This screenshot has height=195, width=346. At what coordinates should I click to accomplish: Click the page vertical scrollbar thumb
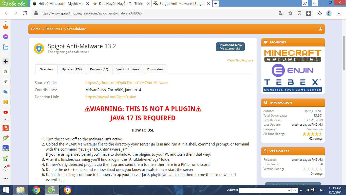pyautogui.click(x=344, y=53)
